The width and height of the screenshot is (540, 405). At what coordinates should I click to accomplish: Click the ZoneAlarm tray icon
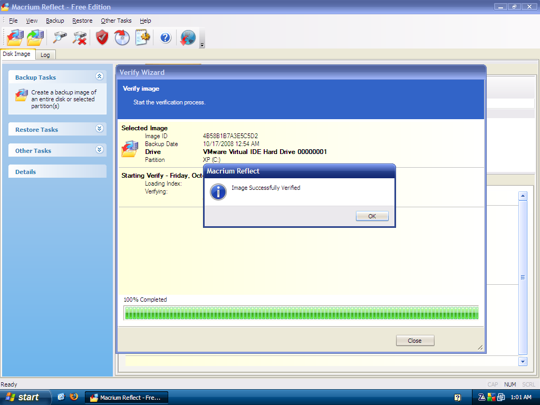[x=481, y=397]
